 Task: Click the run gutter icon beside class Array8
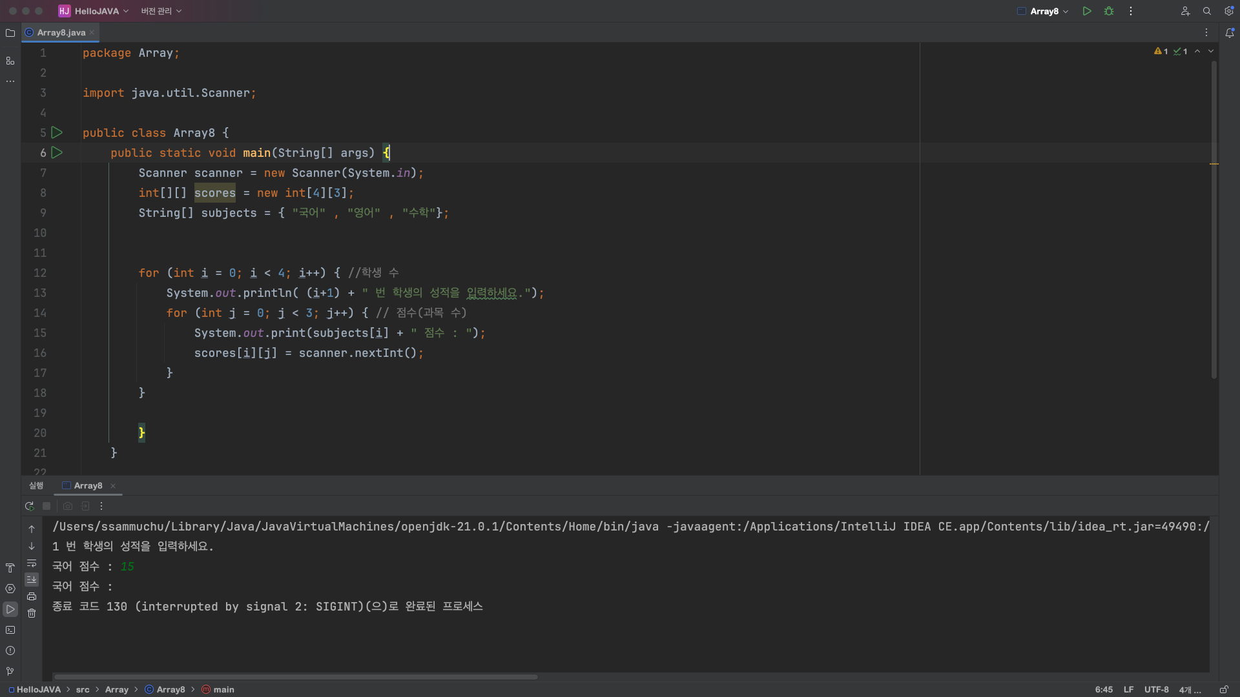57,132
